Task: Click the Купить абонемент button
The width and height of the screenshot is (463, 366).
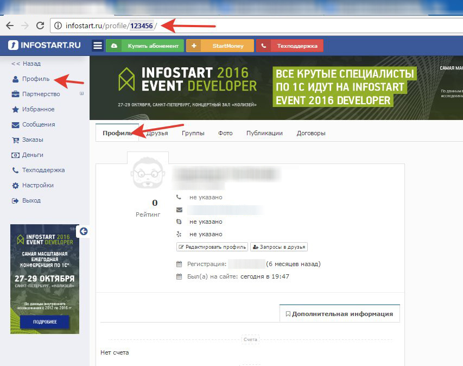Action: [145, 46]
